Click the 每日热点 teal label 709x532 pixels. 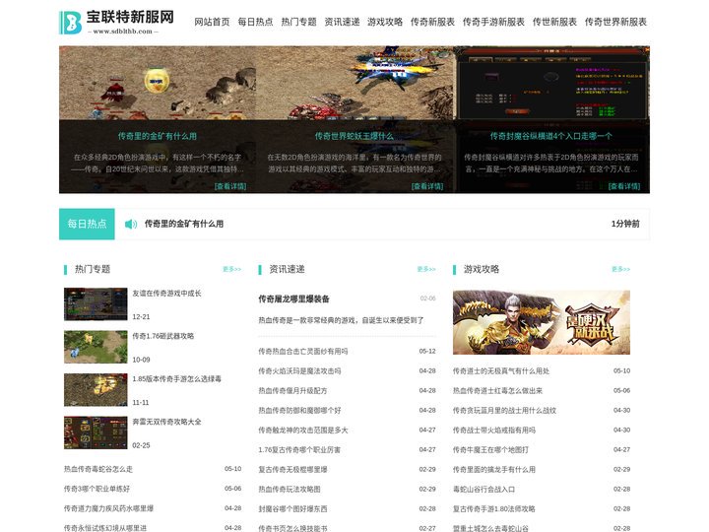pos(87,224)
